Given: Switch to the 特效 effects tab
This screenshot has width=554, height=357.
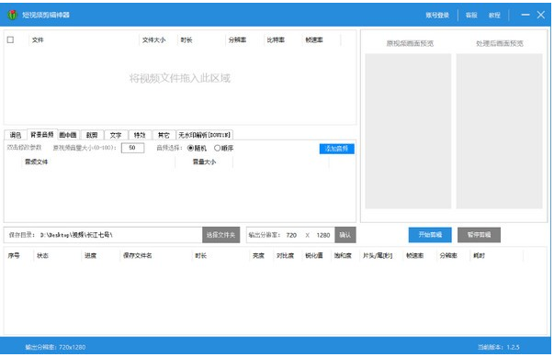Looking at the screenshot, I should click(140, 135).
